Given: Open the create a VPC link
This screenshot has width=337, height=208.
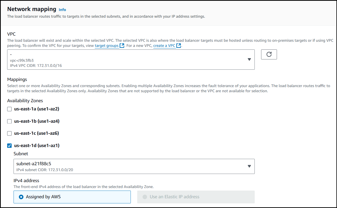Looking at the screenshot, I should pyautogui.click(x=164, y=46).
